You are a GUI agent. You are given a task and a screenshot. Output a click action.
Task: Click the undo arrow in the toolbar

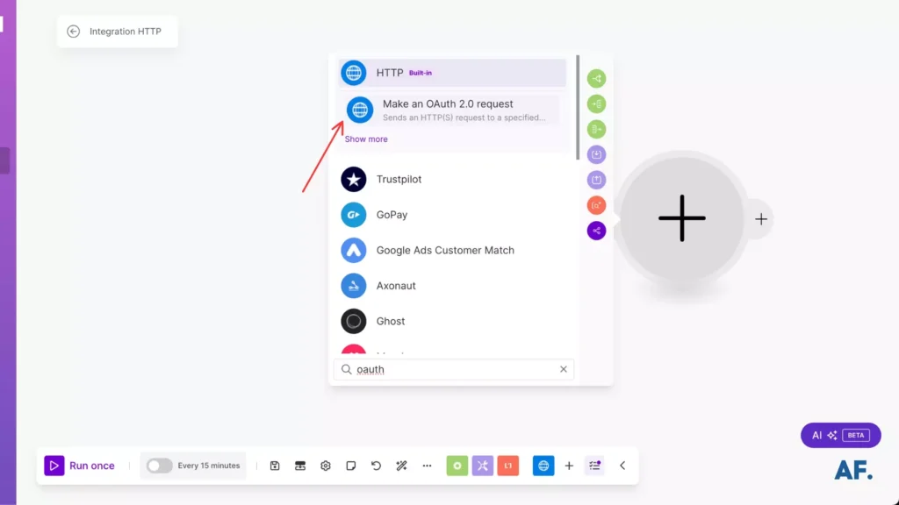click(376, 466)
